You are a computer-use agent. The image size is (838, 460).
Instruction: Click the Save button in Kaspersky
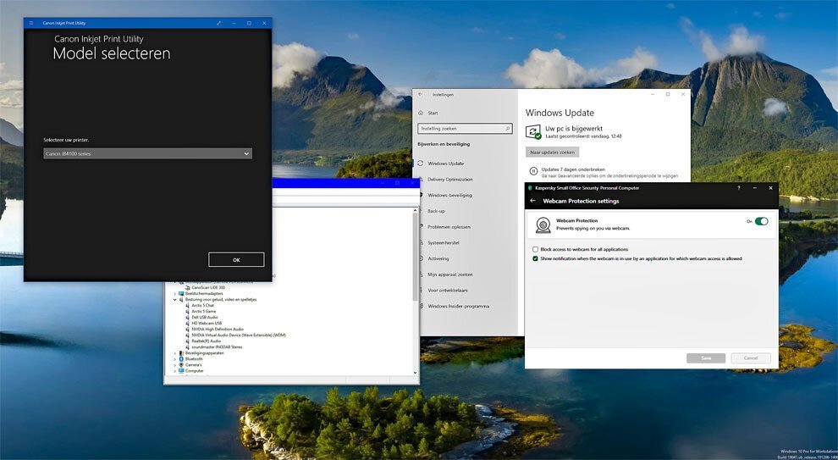pyautogui.click(x=706, y=357)
